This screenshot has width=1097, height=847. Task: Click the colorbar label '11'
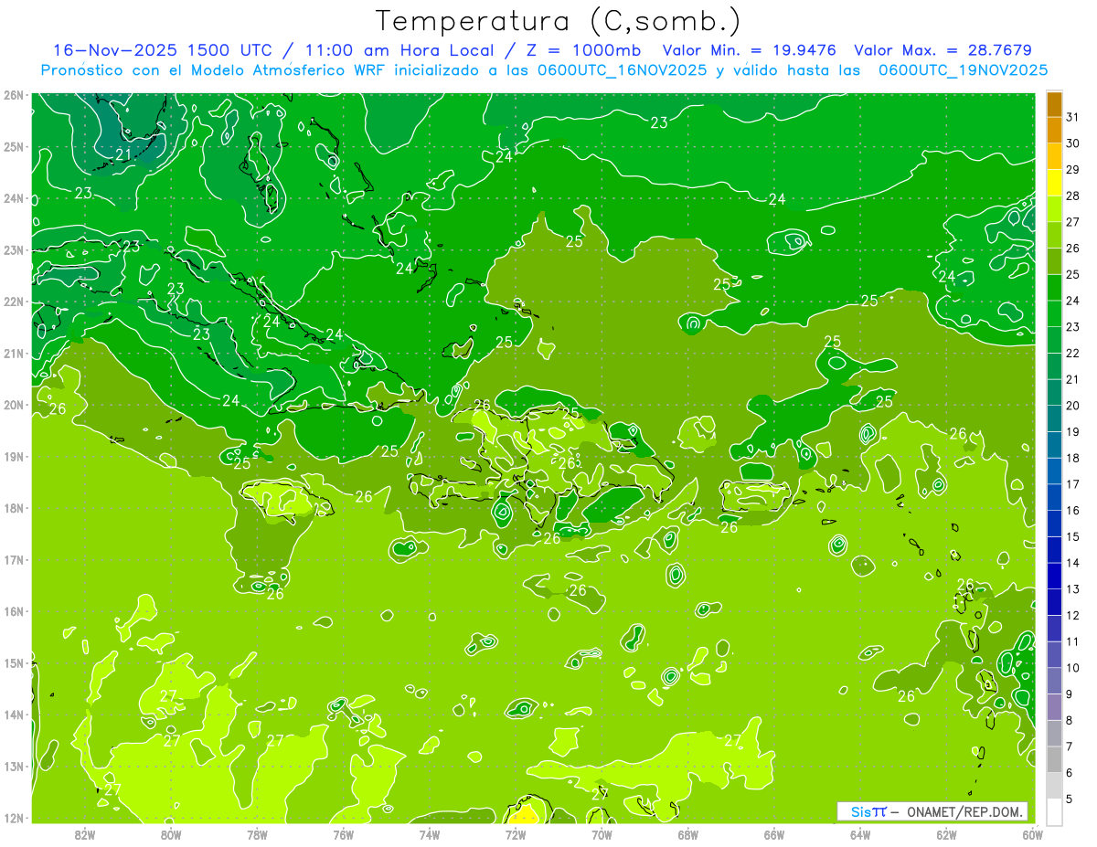(1073, 641)
